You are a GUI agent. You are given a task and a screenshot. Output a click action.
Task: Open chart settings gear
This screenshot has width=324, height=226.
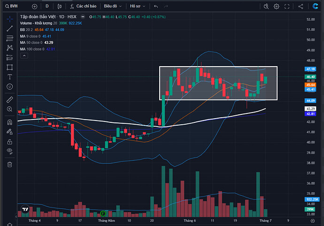276,7
